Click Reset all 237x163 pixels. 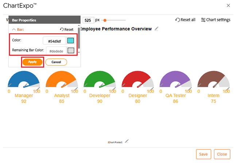click(x=185, y=20)
